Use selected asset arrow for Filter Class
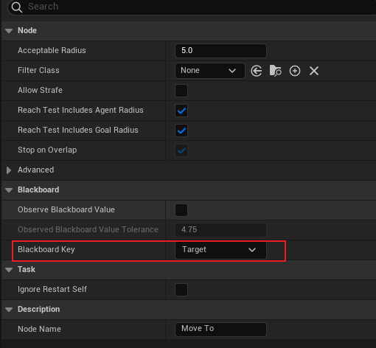 pyautogui.click(x=257, y=71)
